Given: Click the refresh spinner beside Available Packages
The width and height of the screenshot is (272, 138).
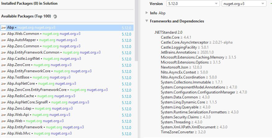Looking at the screenshot, I should [x=55, y=17].
